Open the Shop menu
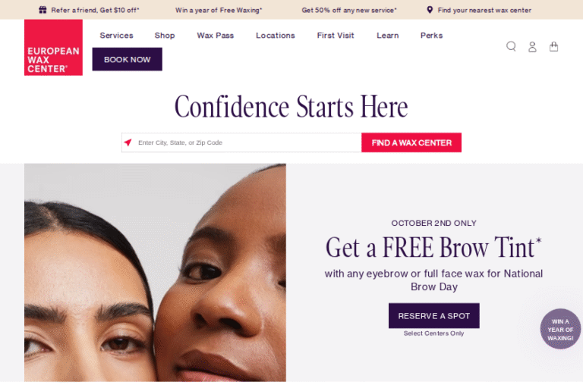This screenshot has width=583, height=388. pyautogui.click(x=165, y=36)
